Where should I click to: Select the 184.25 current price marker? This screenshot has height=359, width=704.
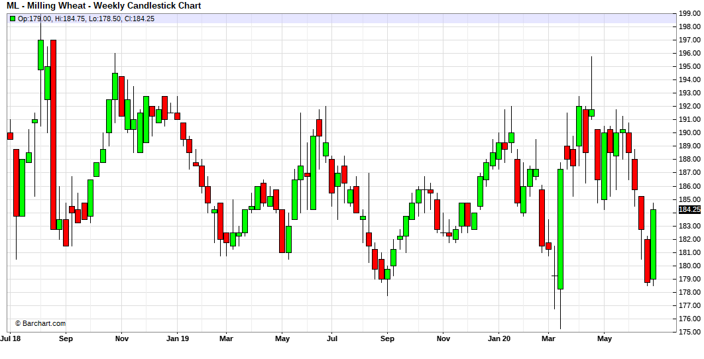coord(689,210)
